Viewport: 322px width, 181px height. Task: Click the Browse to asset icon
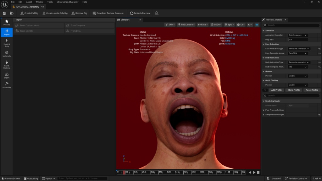pos(12,13)
